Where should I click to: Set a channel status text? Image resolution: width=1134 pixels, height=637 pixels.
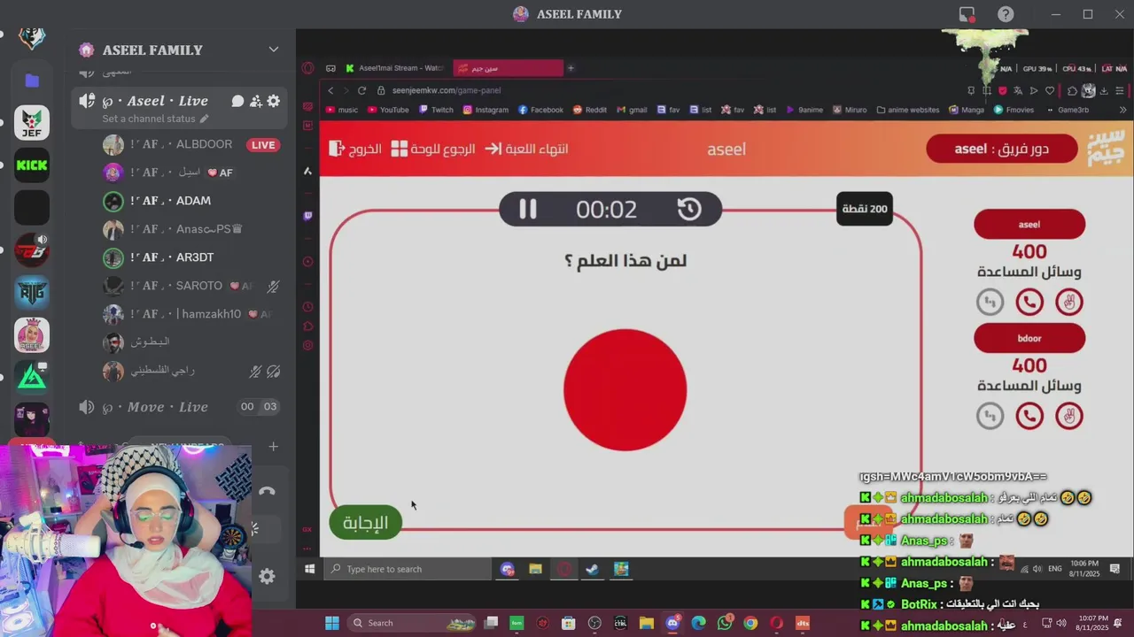(x=148, y=119)
